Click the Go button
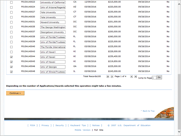This screenshot has height=136, width=181. point(159,77)
